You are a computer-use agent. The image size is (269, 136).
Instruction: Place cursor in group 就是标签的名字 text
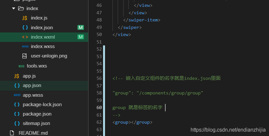tap(137, 107)
